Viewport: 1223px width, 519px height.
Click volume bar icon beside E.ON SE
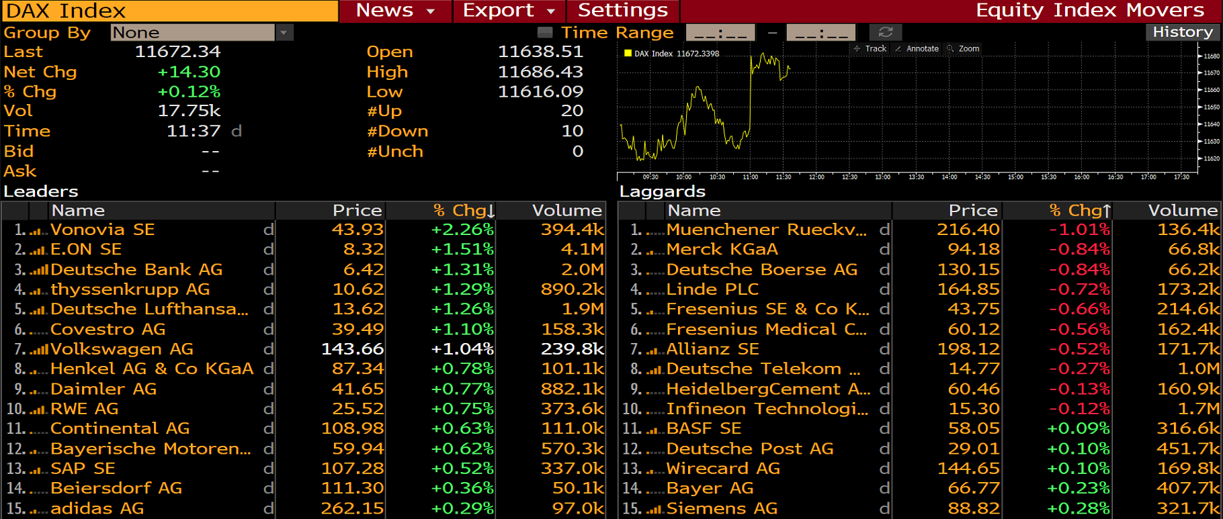pyautogui.click(x=38, y=250)
